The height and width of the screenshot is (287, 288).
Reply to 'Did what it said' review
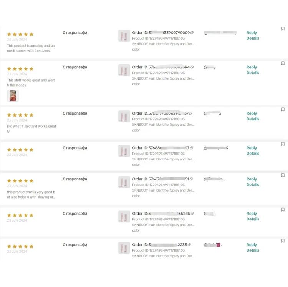click(252, 113)
